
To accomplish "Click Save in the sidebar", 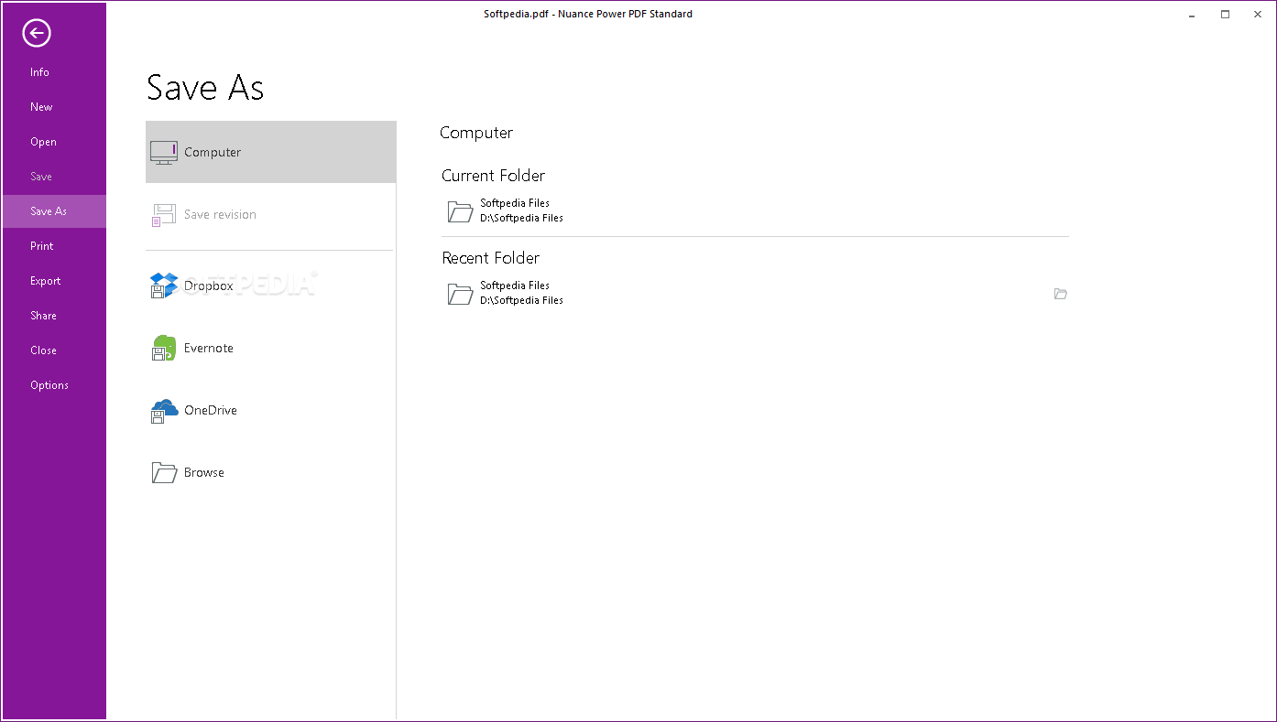I will 53,177.
